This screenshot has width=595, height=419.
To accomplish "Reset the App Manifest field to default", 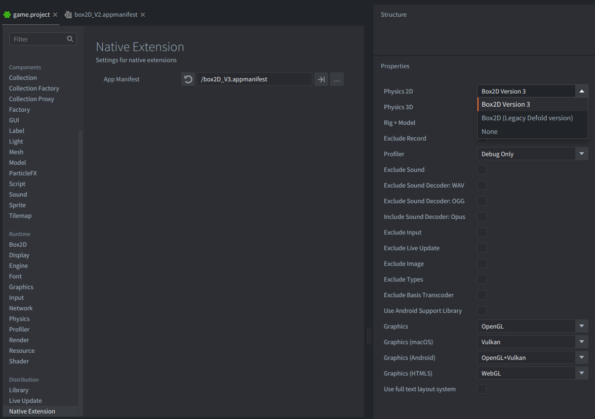I will click(x=188, y=79).
